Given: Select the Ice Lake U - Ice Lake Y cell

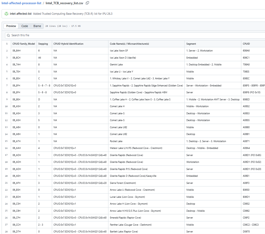Looking at the screenshot, I should (x=146, y=72).
